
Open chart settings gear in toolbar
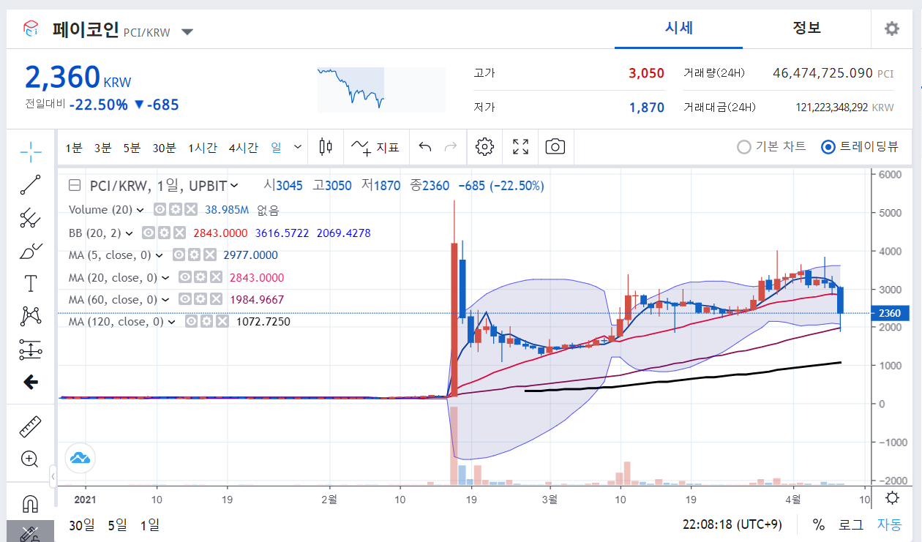click(x=484, y=146)
